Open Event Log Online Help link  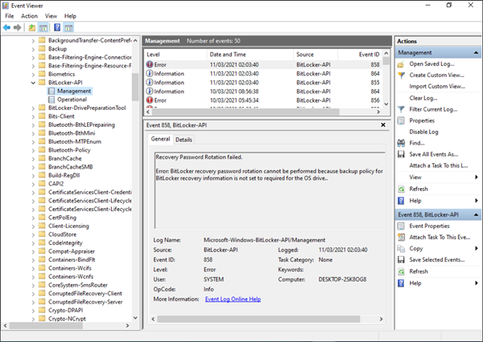click(x=232, y=299)
